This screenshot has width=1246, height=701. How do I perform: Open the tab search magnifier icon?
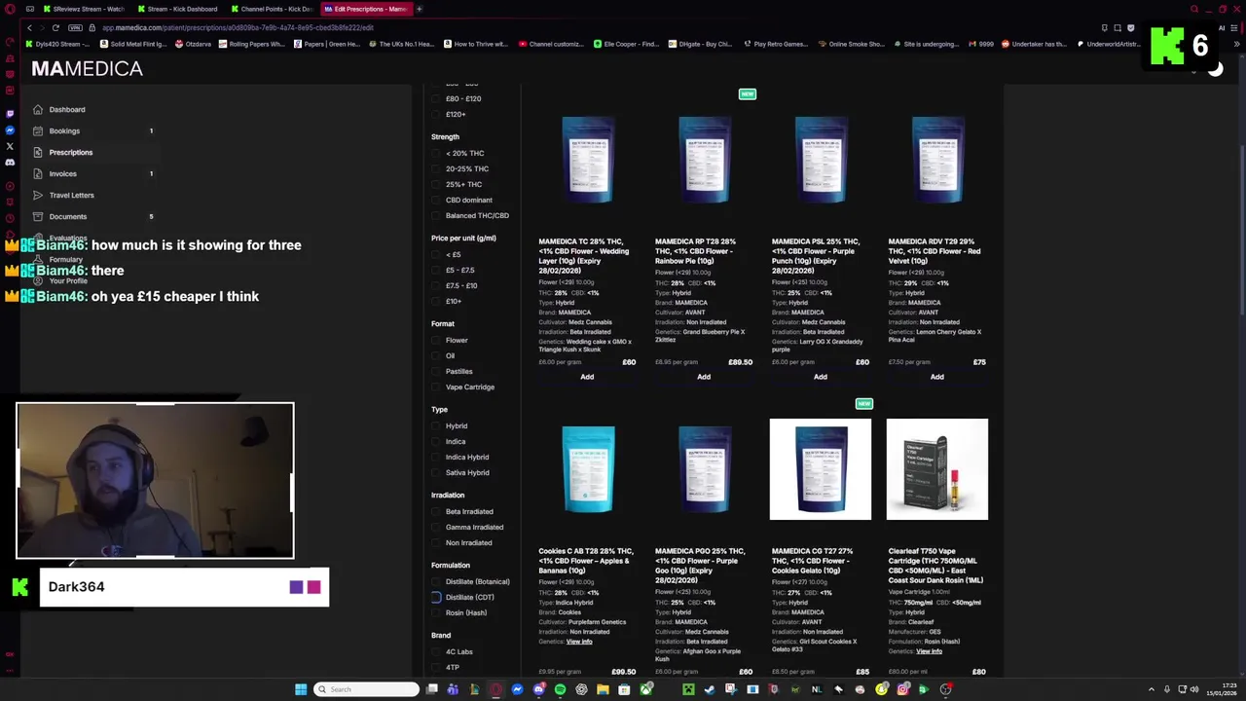click(1194, 9)
